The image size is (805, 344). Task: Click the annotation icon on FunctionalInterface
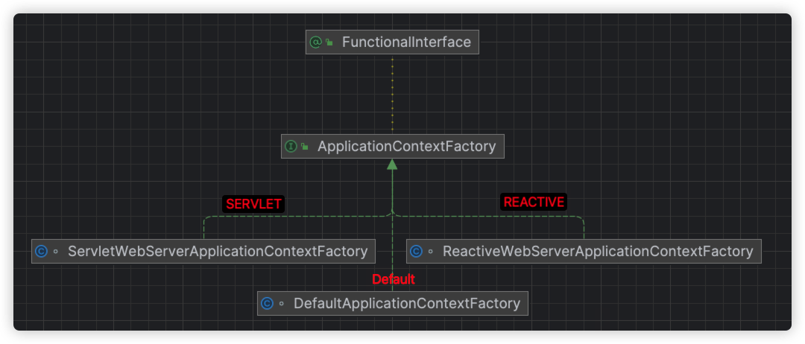(316, 42)
